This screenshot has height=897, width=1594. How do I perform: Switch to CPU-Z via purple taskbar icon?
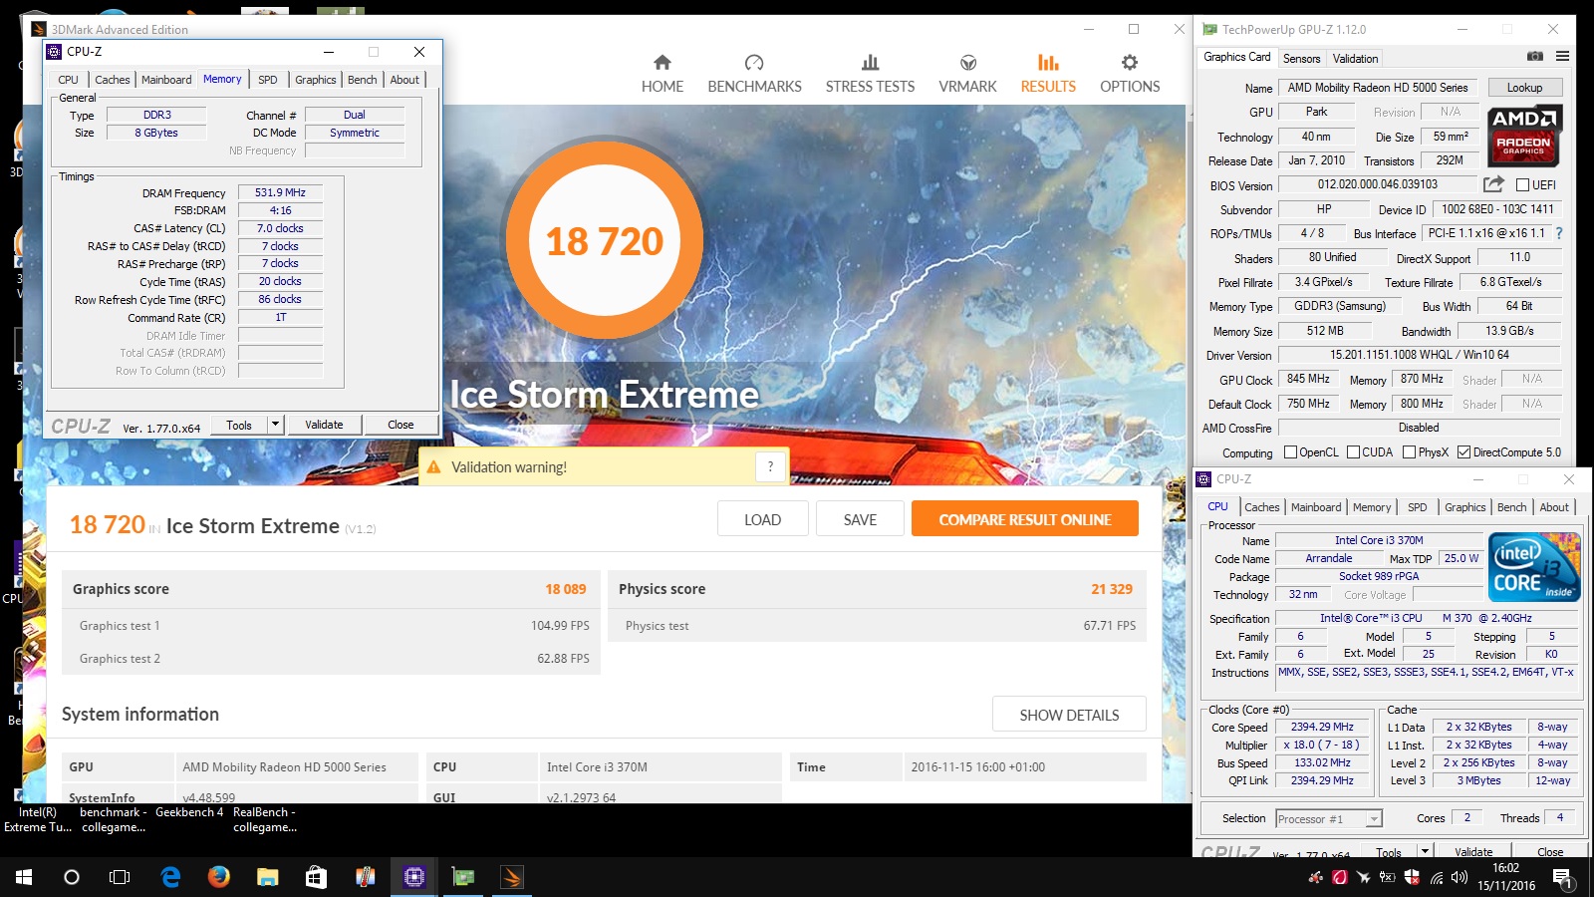[414, 877]
